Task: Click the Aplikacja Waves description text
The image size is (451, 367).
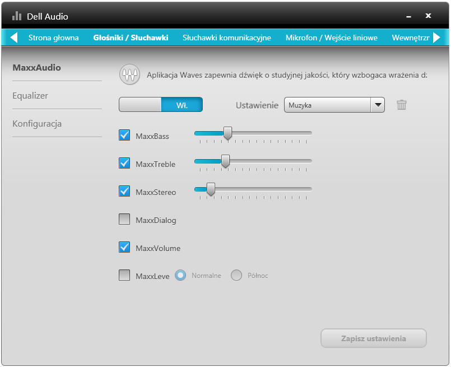Action: click(x=287, y=75)
